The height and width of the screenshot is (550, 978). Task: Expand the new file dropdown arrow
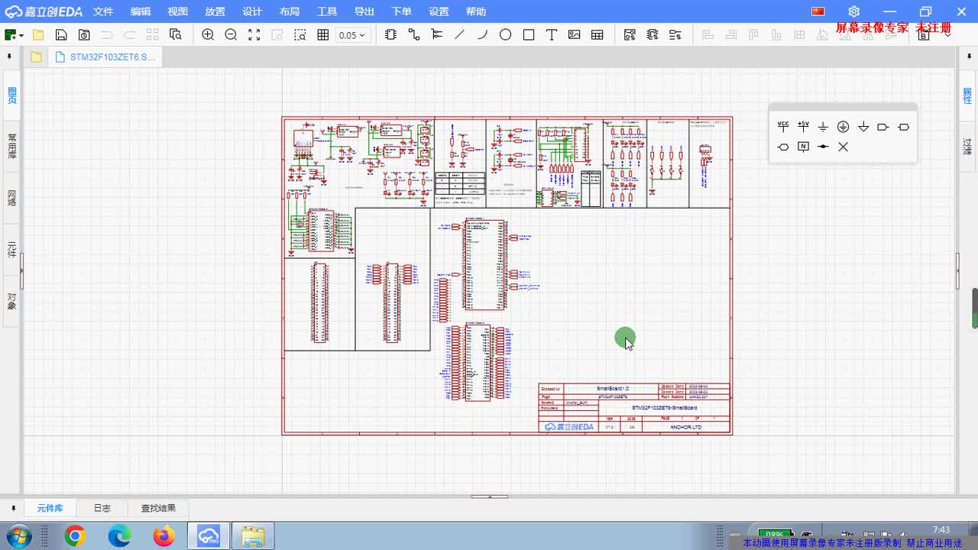pos(21,34)
